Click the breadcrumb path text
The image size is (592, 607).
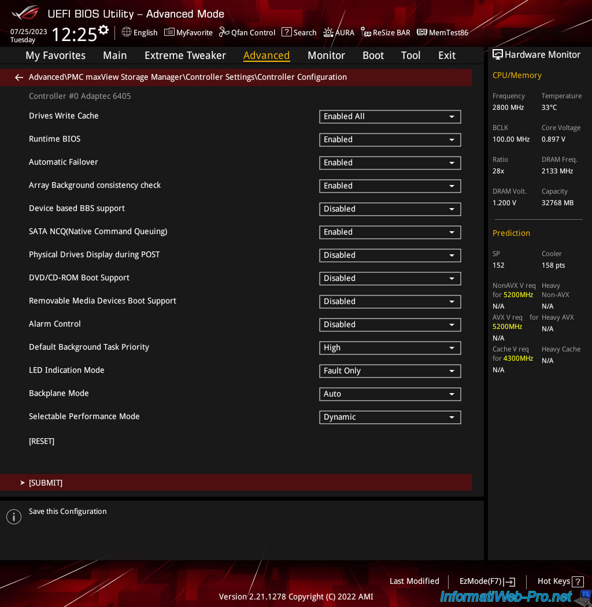(188, 77)
